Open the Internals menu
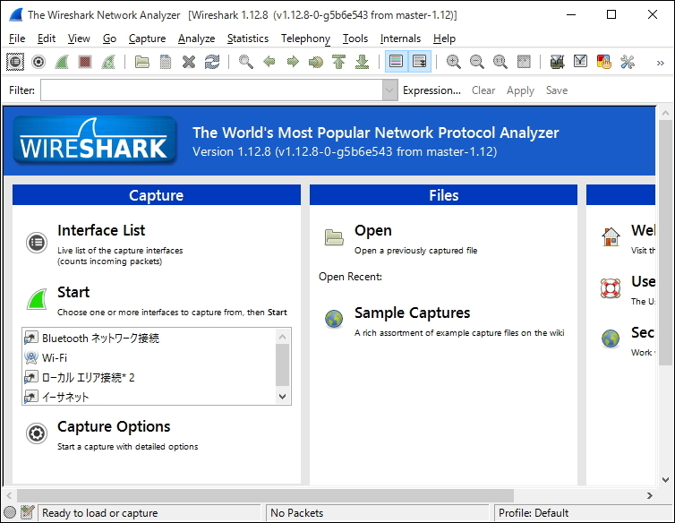Image resolution: width=675 pixels, height=523 pixels. [x=400, y=39]
